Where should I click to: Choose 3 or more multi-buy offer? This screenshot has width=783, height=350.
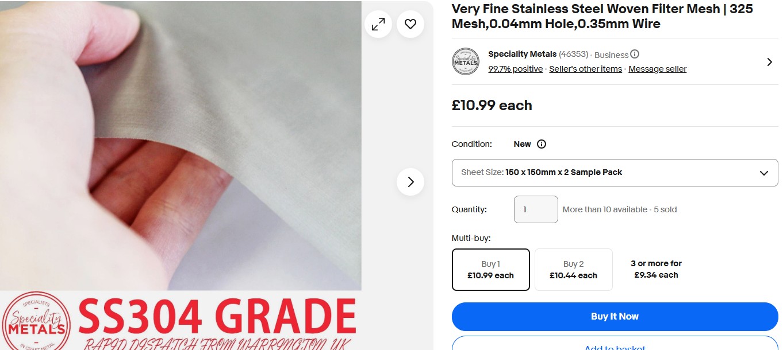click(x=656, y=269)
